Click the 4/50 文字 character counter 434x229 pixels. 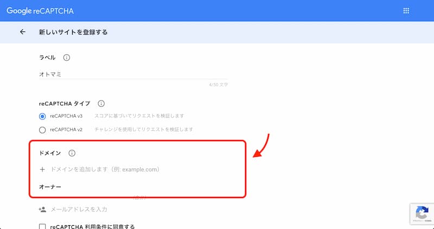pos(219,85)
